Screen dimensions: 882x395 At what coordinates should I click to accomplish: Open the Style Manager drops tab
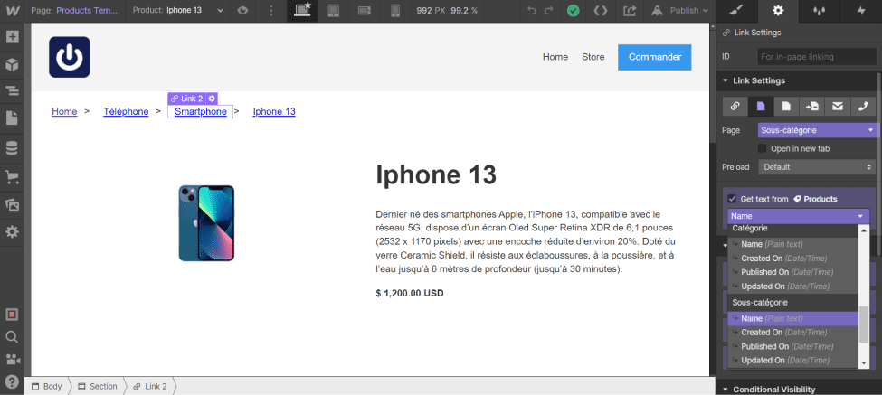820,10
